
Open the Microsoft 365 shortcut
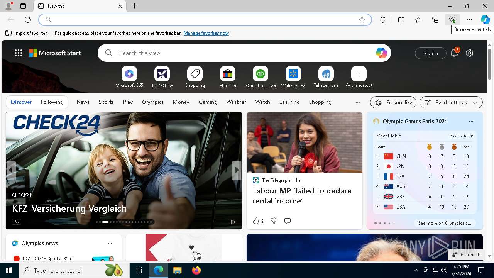[x=129, y=74]
